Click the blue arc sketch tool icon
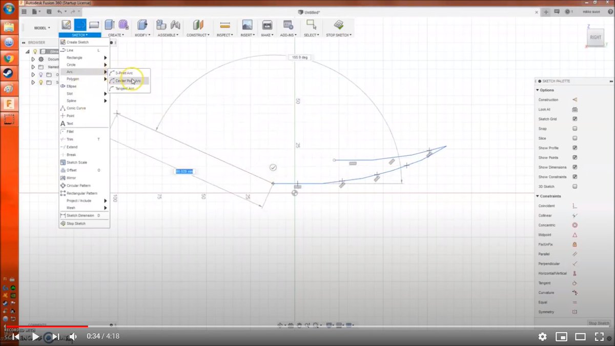 (x=80, y=25)
